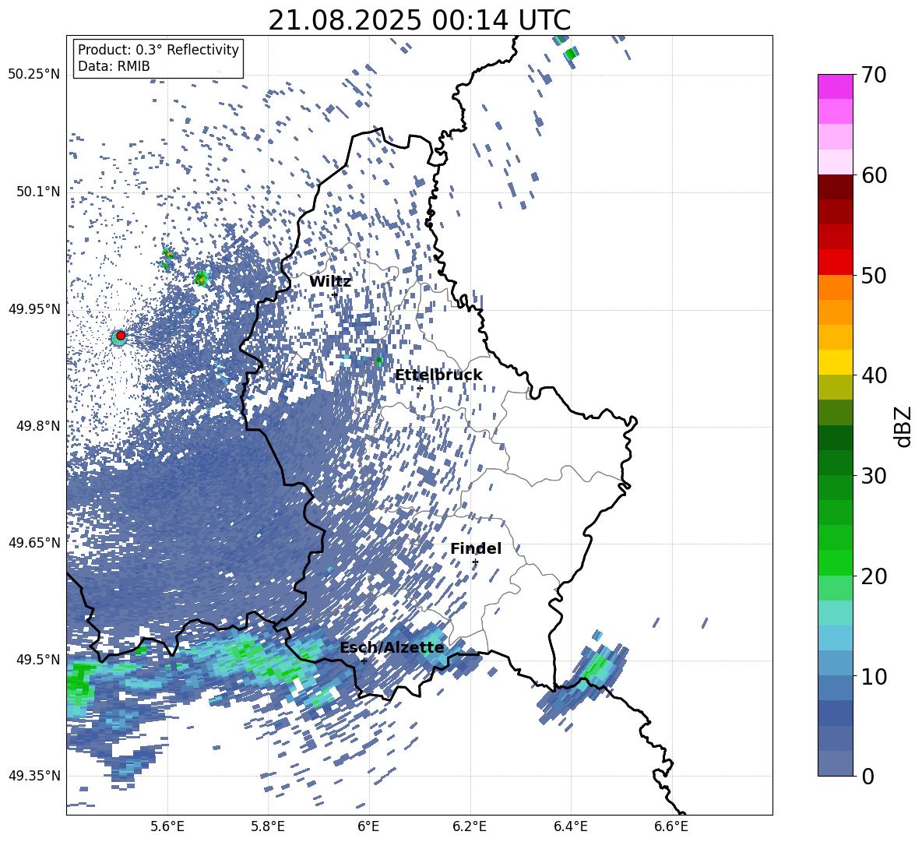Click the Esch/Alzette city label
This screenshot has height=842, width=922.
coord(392,647)
